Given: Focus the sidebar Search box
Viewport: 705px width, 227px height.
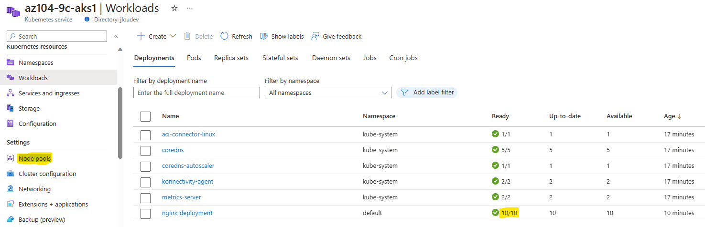Looking at the screenshot, I should 57,36.
